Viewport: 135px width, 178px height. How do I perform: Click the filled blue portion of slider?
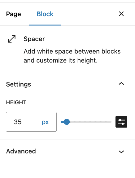tap(62, 122)
